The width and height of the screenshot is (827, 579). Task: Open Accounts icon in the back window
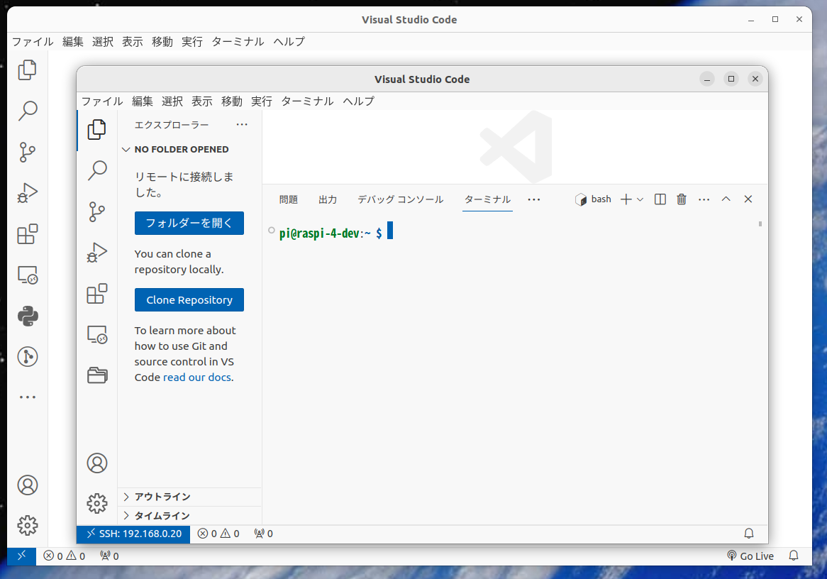coord(28,485)
